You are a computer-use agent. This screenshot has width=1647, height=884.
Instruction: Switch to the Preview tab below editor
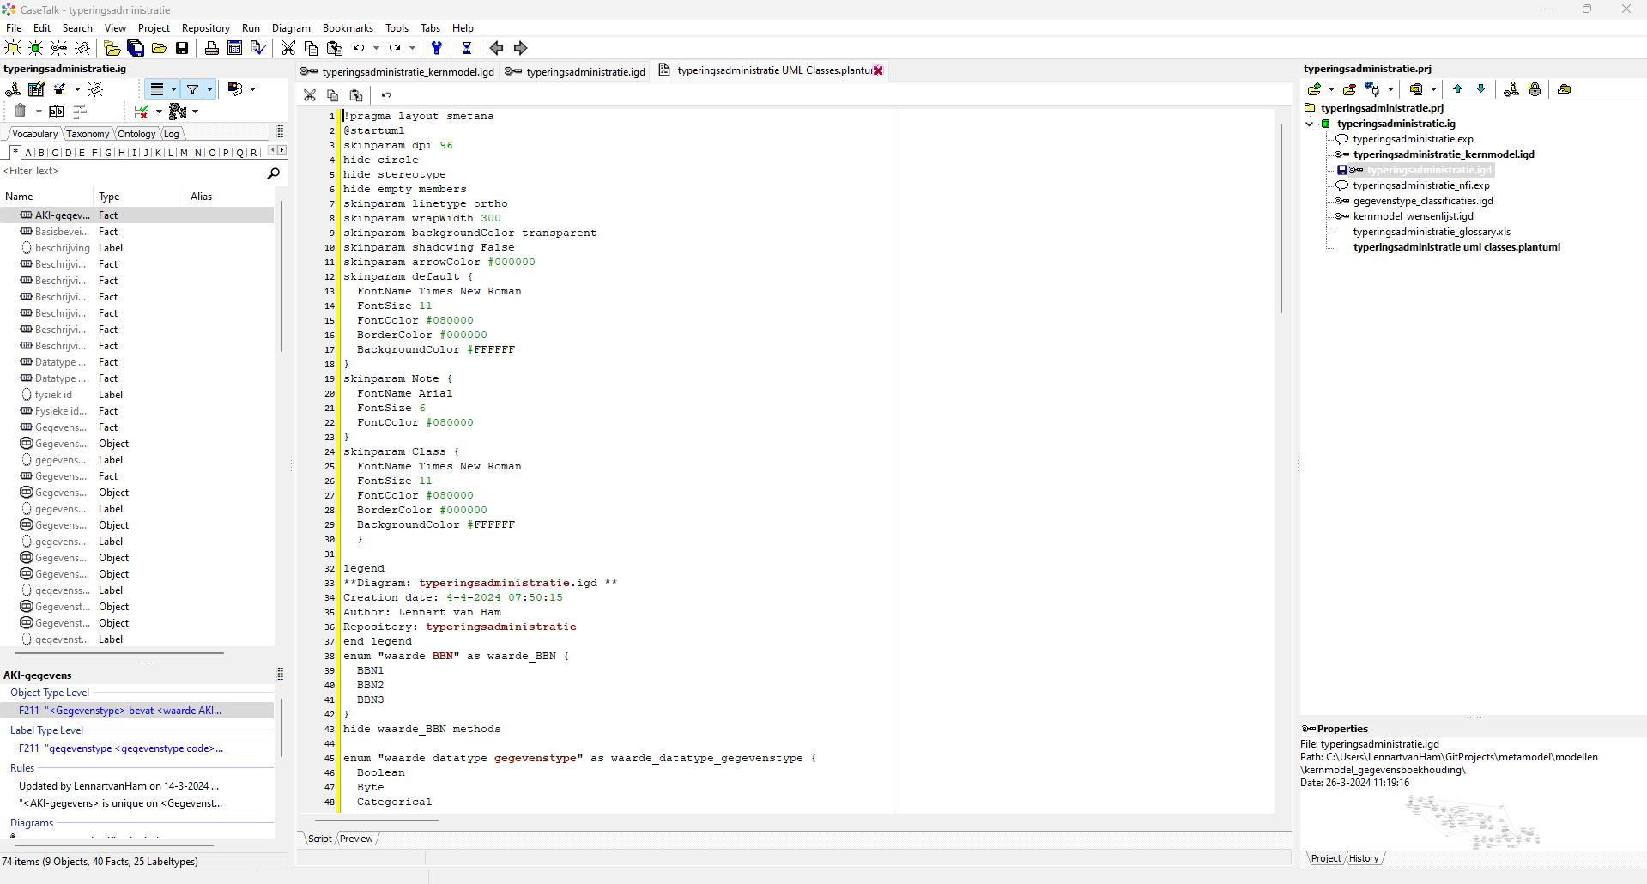tap(356, 839)
